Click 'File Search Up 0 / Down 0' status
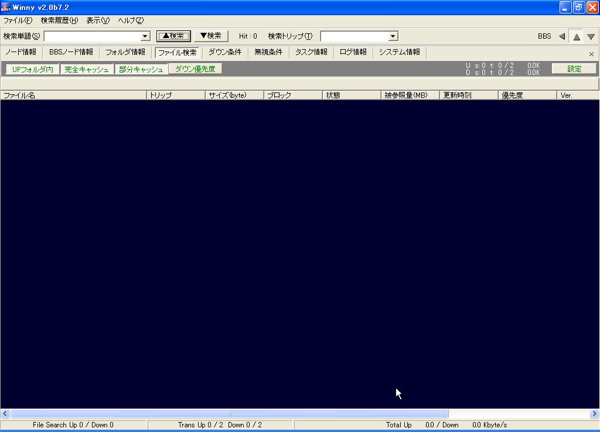The image size is (600, 432). pos(73,425)
